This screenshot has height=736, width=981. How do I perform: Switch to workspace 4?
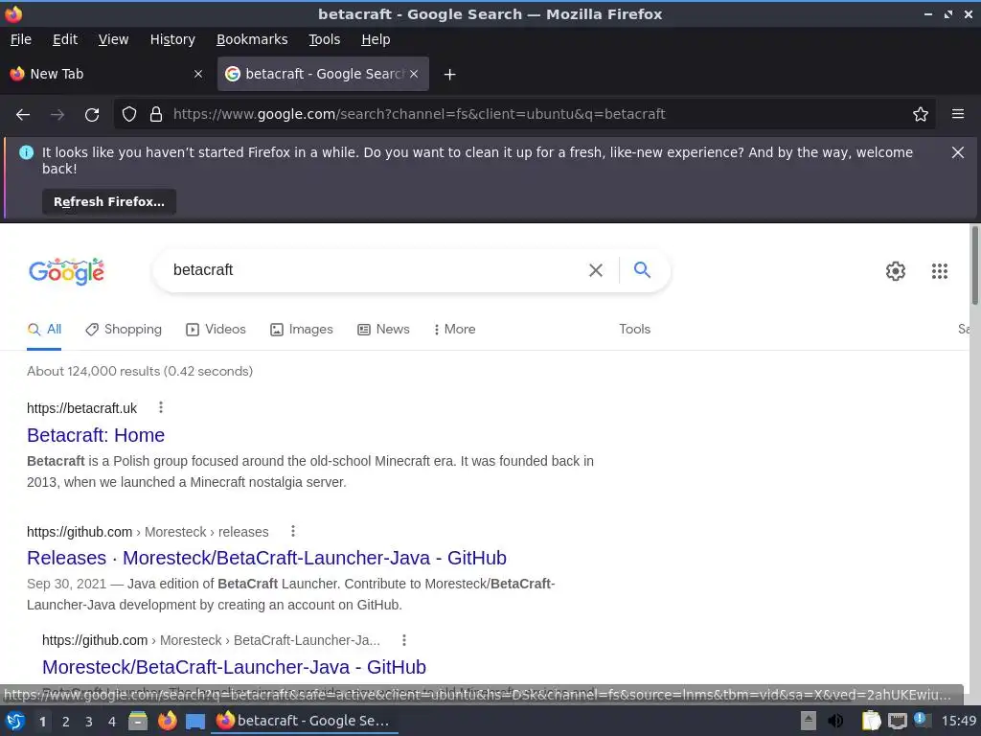(x=112, y=722)
